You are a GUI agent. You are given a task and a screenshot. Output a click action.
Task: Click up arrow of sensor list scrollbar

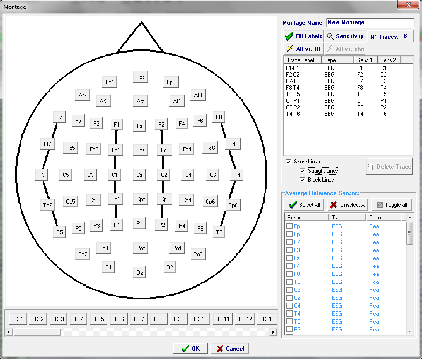[410, 218]
